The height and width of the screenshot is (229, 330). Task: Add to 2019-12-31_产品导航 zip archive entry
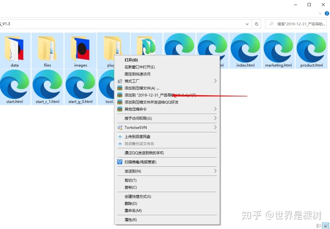pos(167,95)
